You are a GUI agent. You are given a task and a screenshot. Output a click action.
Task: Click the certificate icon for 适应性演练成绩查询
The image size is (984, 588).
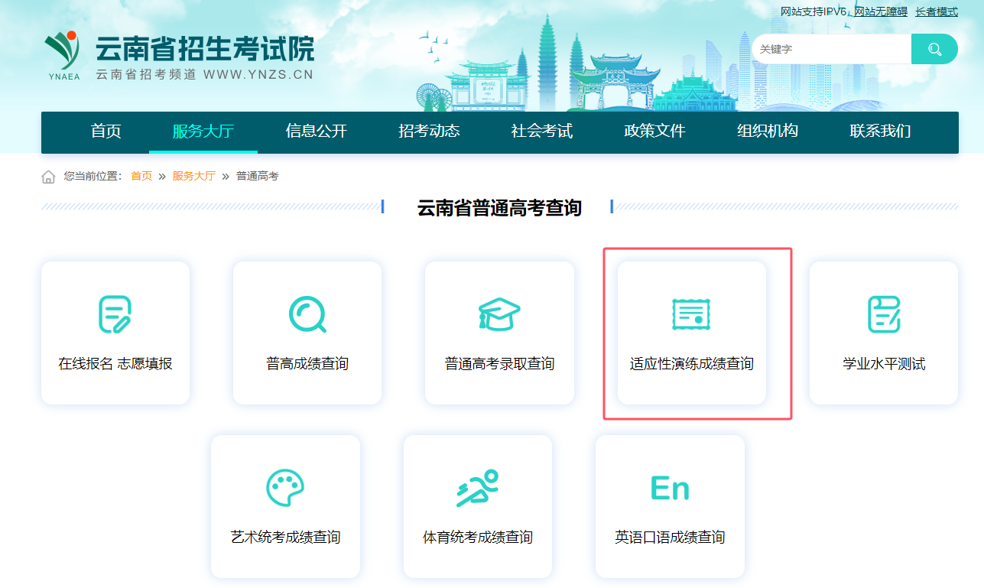coord(691,314)
